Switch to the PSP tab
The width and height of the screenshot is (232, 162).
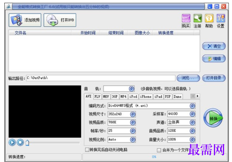[168, 97]
